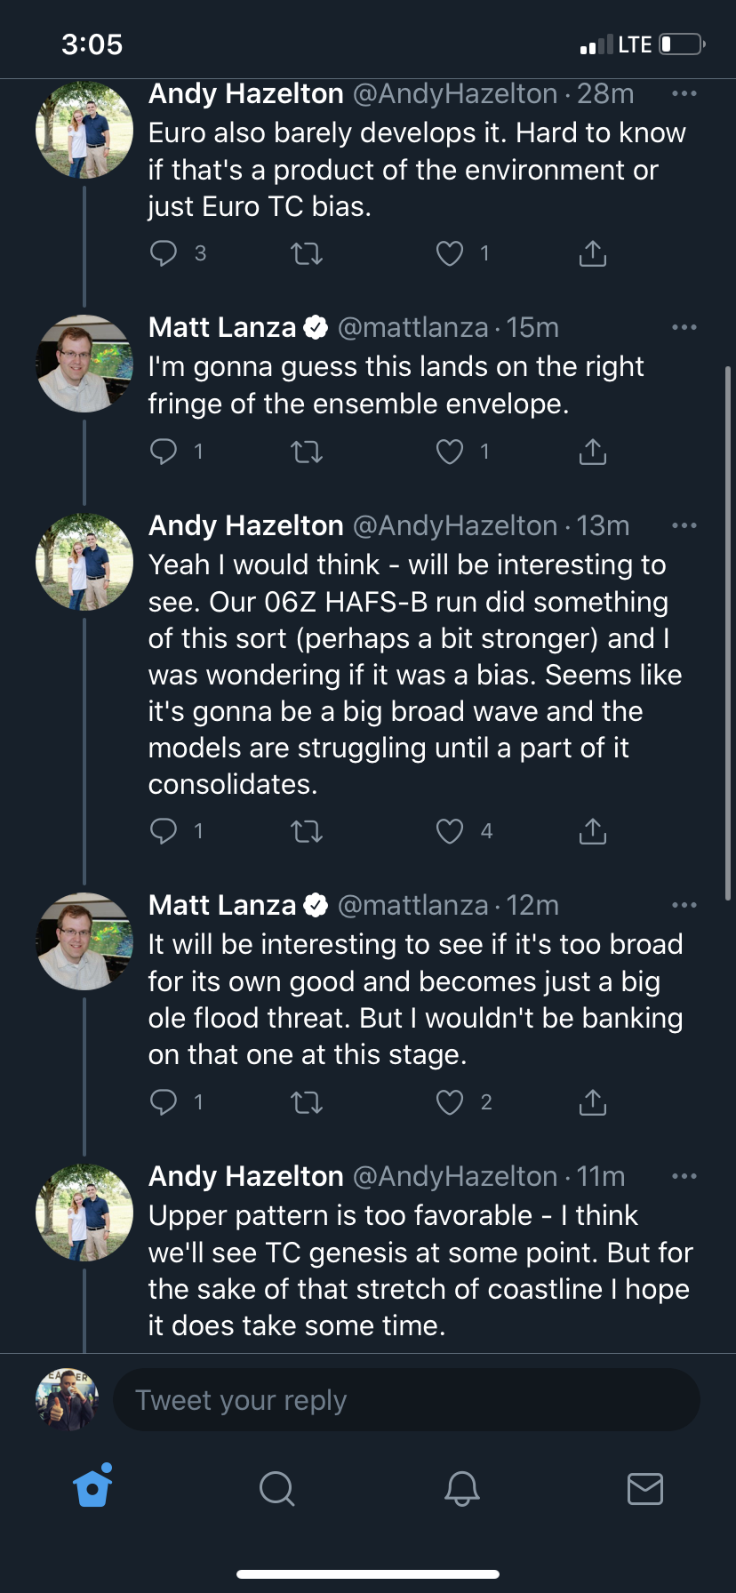Retweet Andy Hazelton's 28m tweet
The image size is (736, 1593).
click(x=307, y=254)
